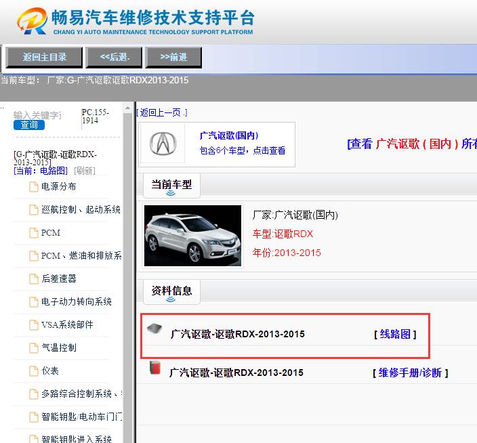Click the sidebar scrollbar up arrow
Image resolution: width=477 pixels, height=443 pixels.
click(x=128, y=108)
